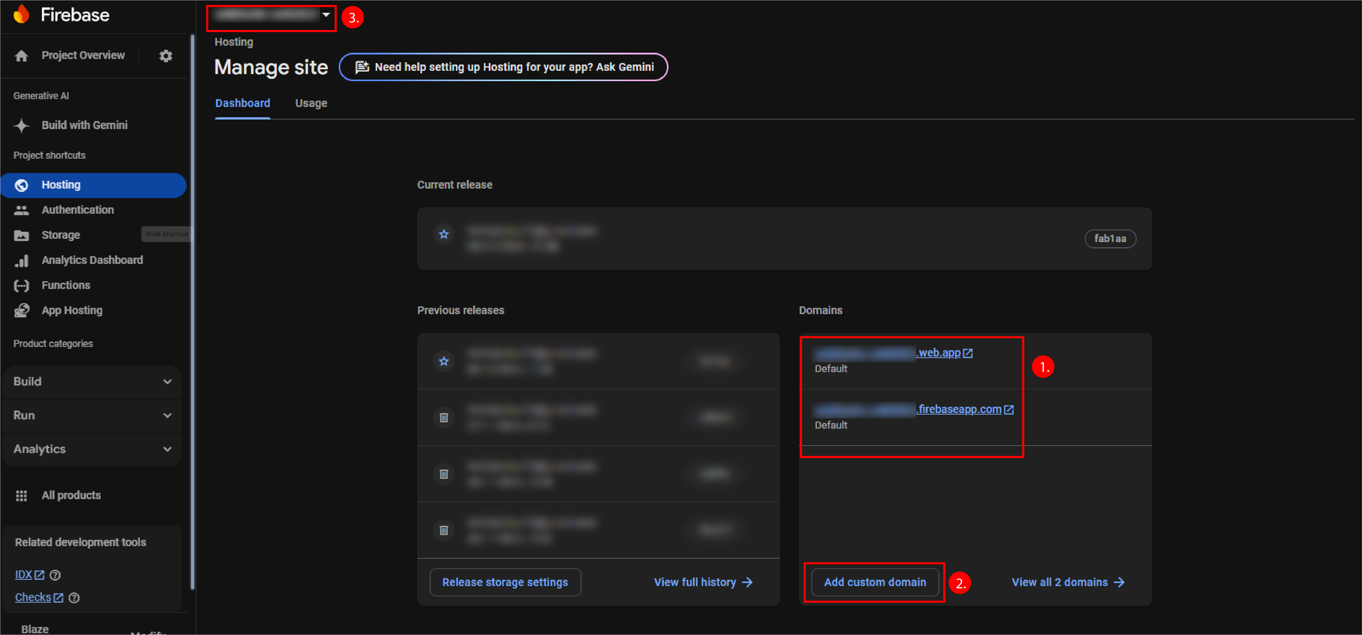Click the help icon next to Checks
1362x635 pixels.
click(74, 598)
